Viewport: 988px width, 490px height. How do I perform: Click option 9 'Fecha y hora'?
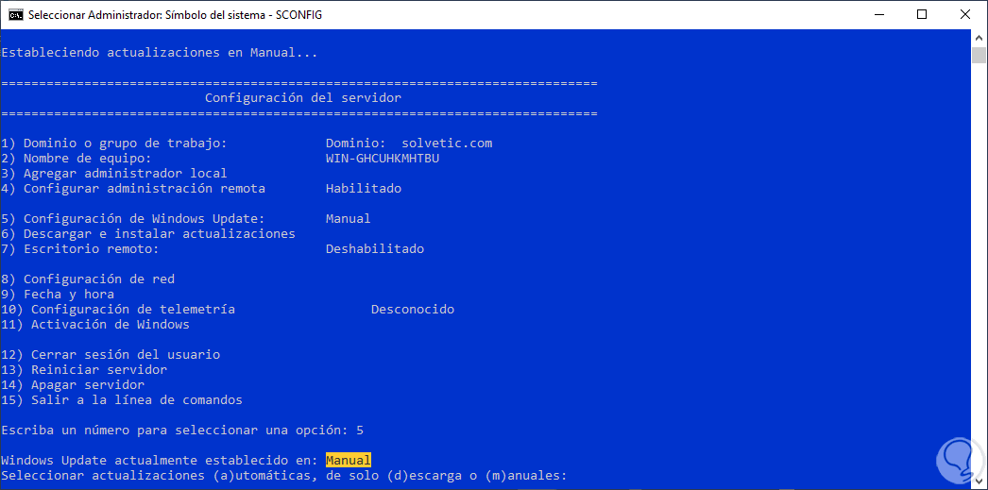tap(58, 295)
